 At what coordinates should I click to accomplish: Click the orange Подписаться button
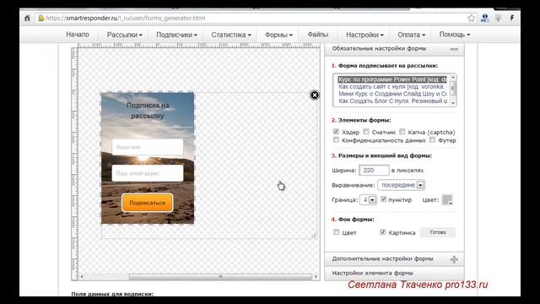[148, 203]
